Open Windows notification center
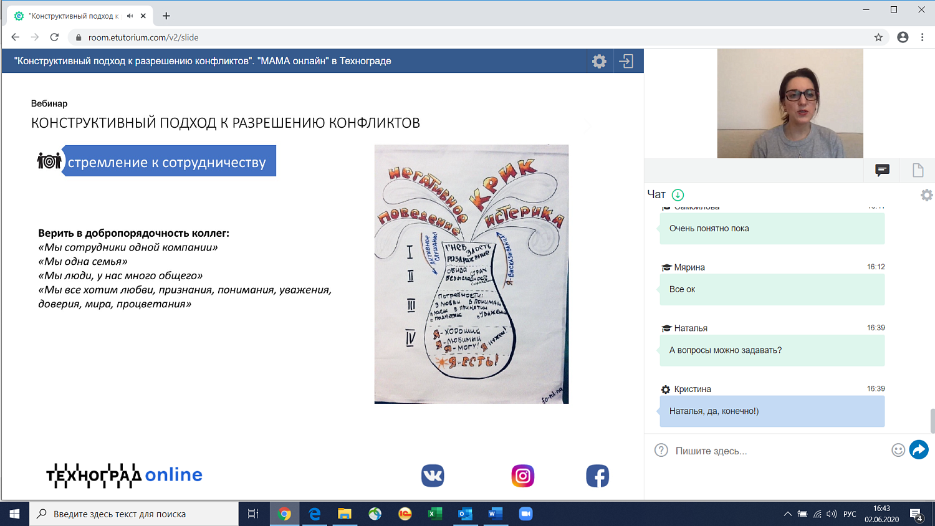 click(x=916, y=515)
